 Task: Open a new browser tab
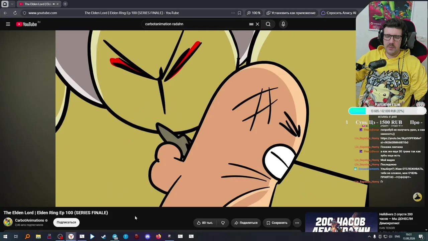pyautogui.click(x=65, y=4)
